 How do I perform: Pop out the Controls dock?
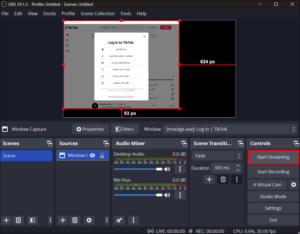click(296, 143)
